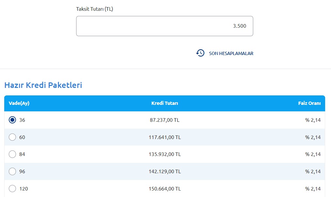Click the % 2,14 rate in the 84 row
Screen dimensions: 331x197
coord(313,154)
